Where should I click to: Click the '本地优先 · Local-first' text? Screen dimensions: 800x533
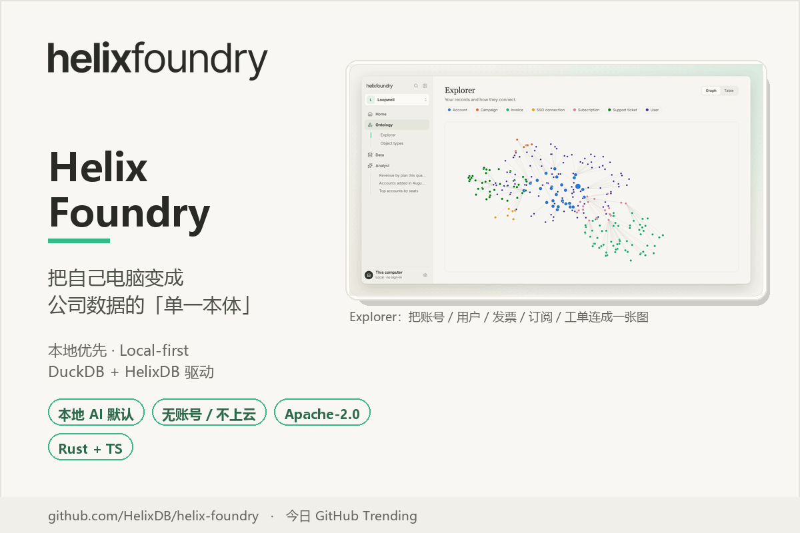pos(118,350)
